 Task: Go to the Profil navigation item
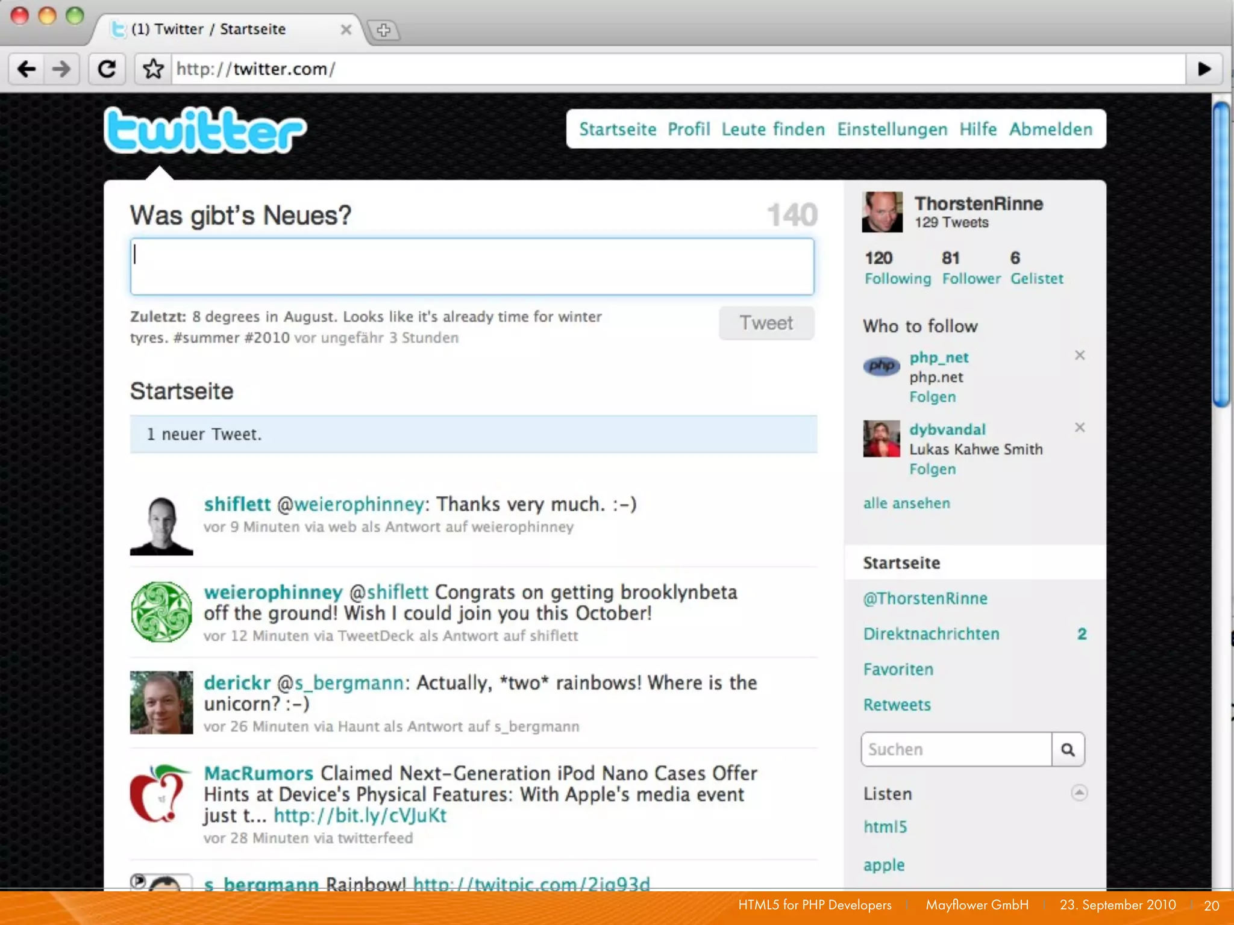689,129
